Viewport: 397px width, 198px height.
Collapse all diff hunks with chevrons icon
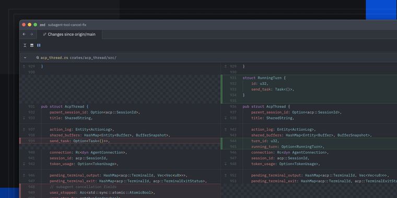point(25,45)
